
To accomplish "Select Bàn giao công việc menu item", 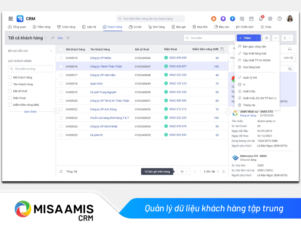I will 254,46.
